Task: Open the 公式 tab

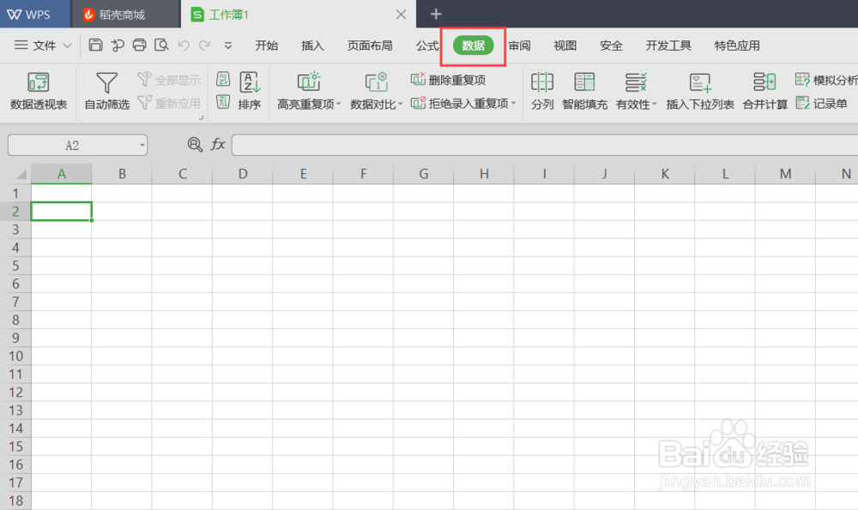Action: [x=426, y=45]
